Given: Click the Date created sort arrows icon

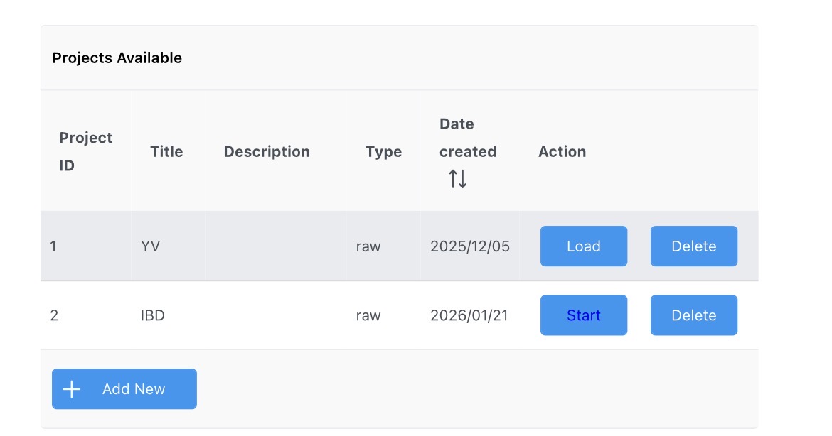Looking at the screenshot, I should click(x=458, y=180).
